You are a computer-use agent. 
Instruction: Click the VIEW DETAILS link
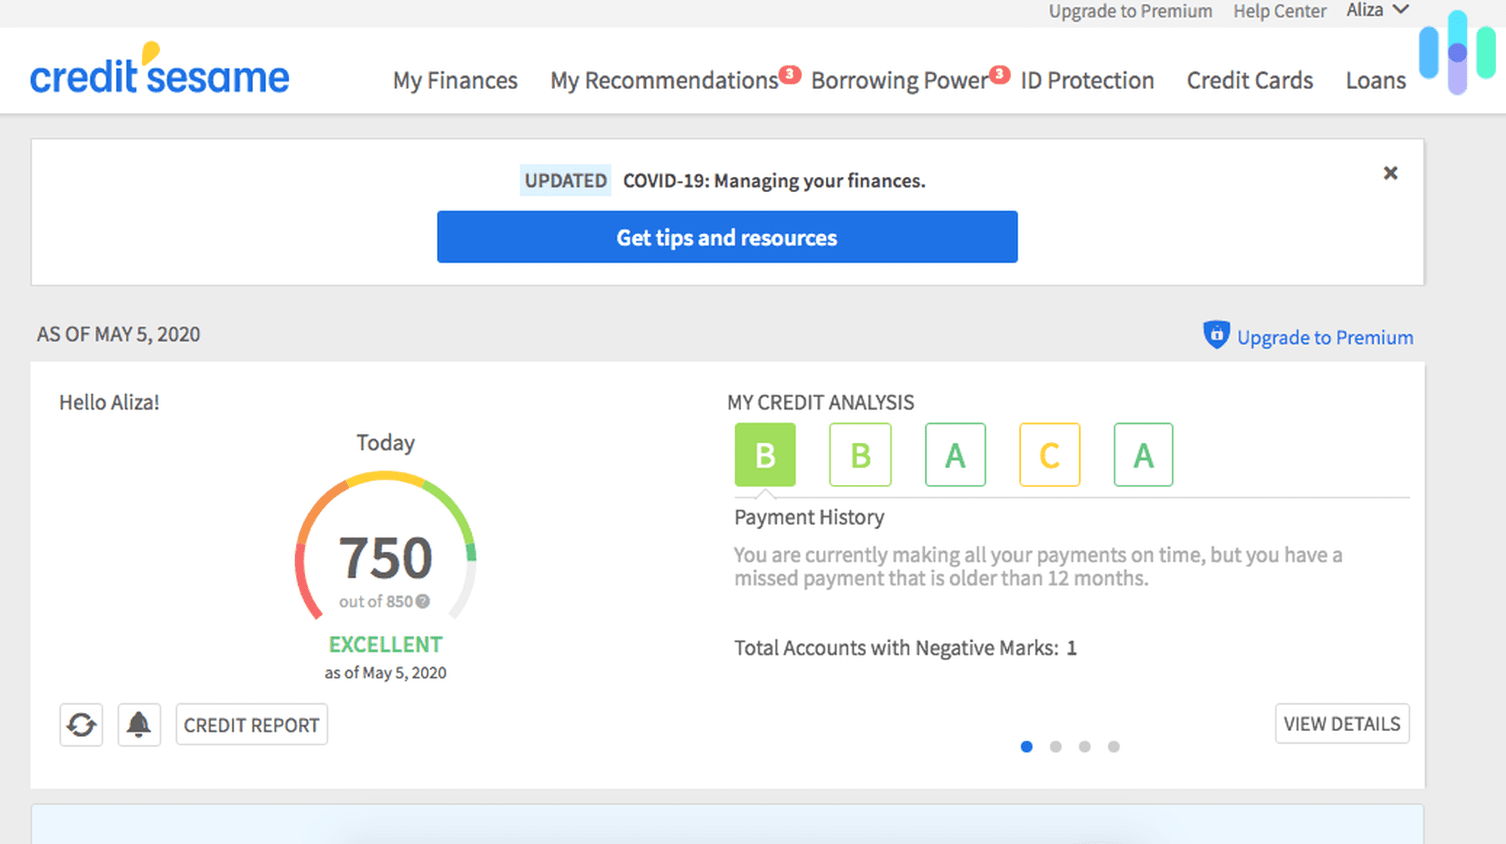click(x=1340, y=724)
